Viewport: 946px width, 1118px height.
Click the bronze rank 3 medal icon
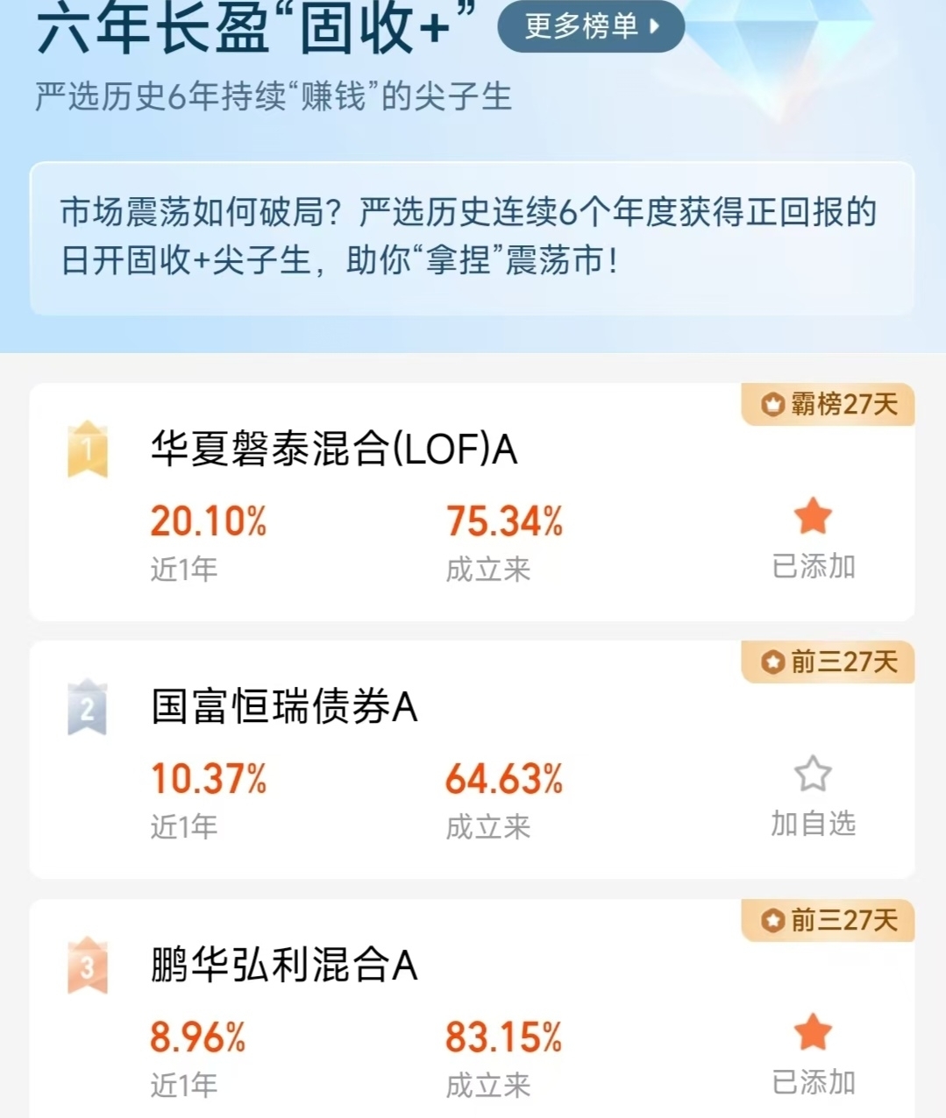pos(88,966)
